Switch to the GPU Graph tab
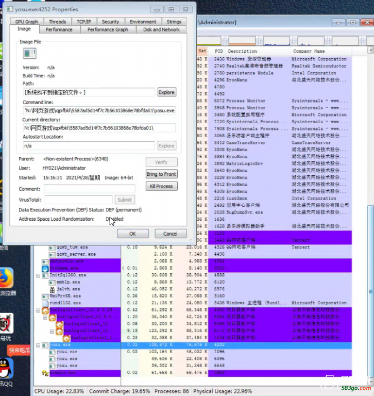Screen dimensions: 374x396 [x=27, y=22]
